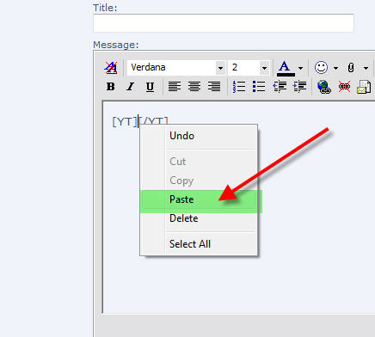Insert an ordered numbered list
375x337 pixels.
pyautogui.click(x=239, y=86)
